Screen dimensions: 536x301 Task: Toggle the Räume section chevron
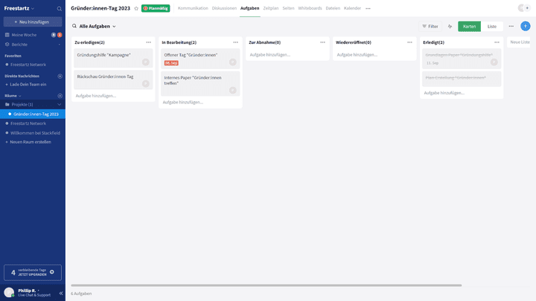[20, 96]
